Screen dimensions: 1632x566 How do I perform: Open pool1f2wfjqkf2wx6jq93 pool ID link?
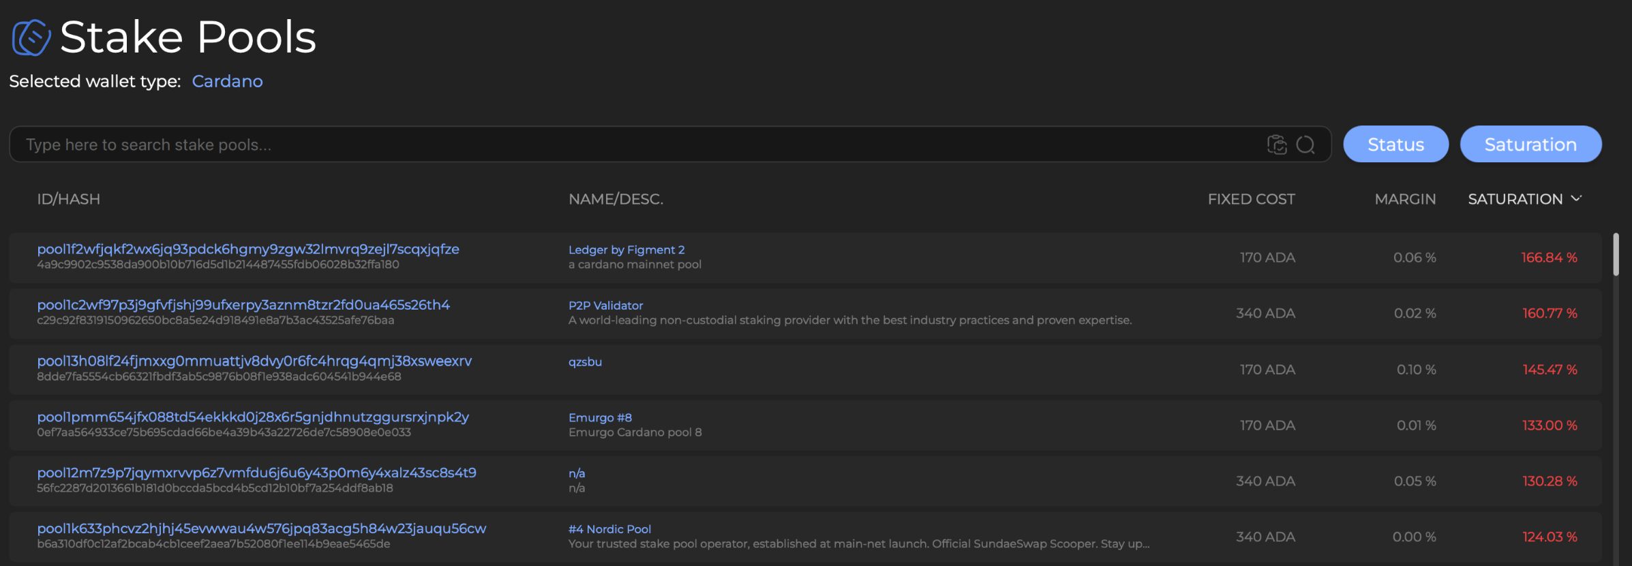coord(248,249)
